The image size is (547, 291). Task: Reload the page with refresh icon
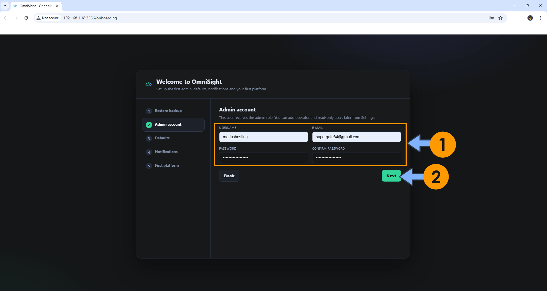click(x=26, y=18)
